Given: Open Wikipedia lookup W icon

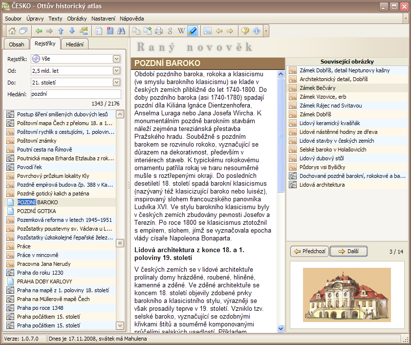Looking at the screenshot, I should [x=181, y=31].
